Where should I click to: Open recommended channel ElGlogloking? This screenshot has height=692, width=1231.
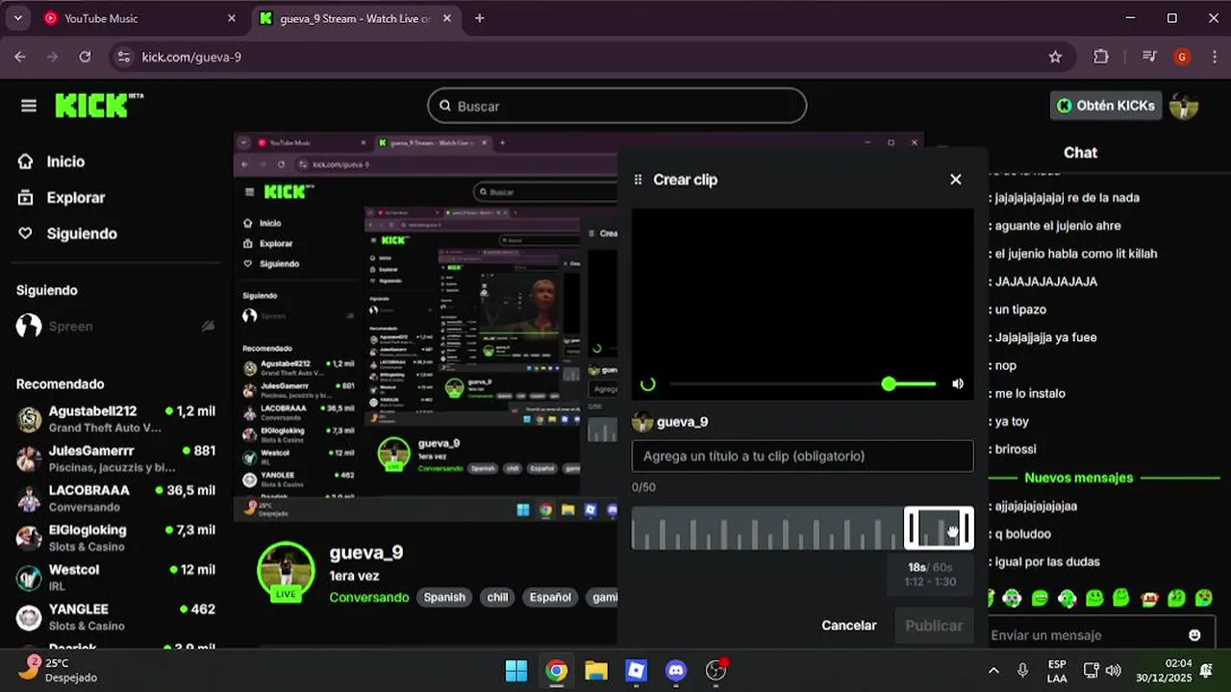point(115,537)
